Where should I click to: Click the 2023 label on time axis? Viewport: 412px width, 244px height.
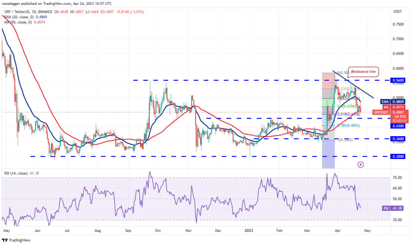coord(249,230)
